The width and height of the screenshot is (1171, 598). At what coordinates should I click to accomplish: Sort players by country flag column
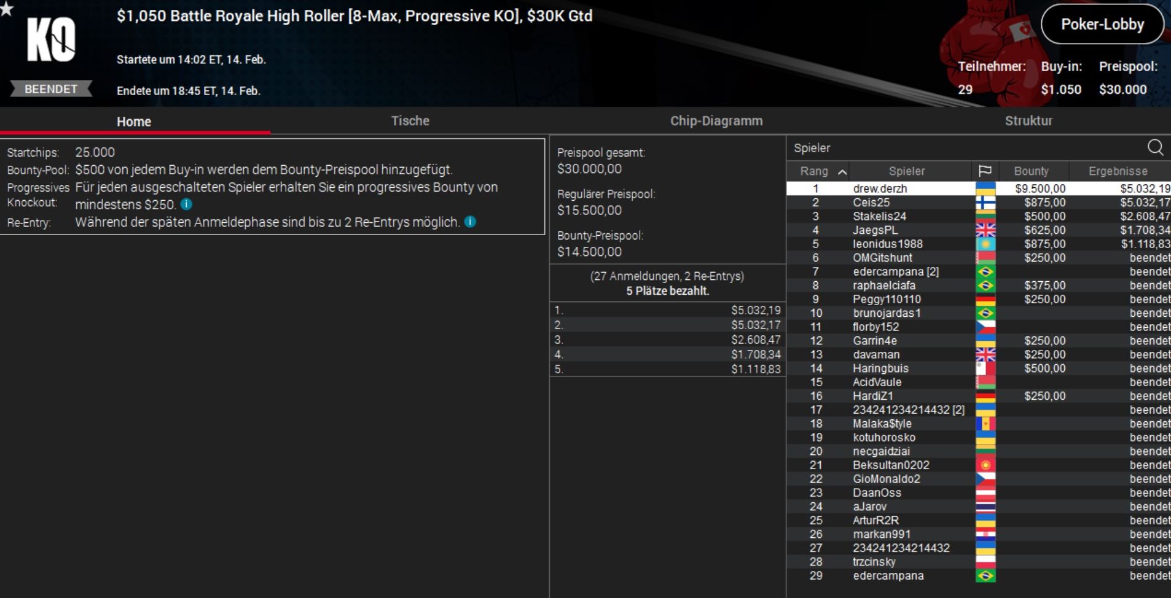(985, 171)
